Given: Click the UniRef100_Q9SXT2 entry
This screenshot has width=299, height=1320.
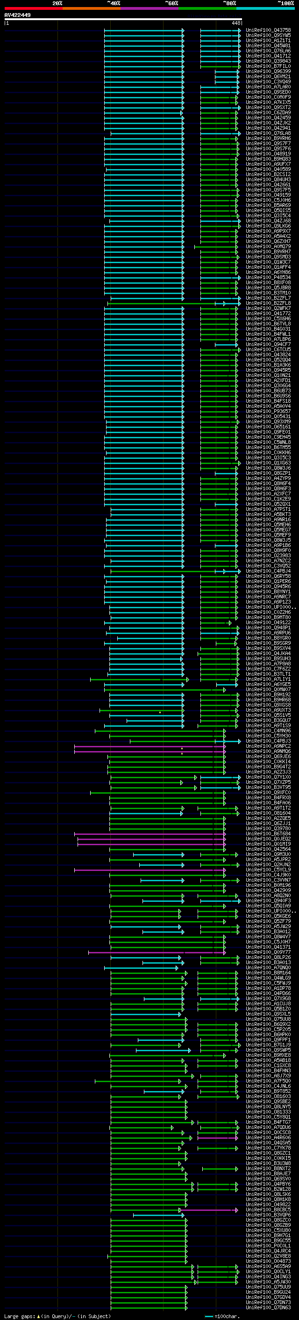Looking at the screenshot, I should 268,108.
